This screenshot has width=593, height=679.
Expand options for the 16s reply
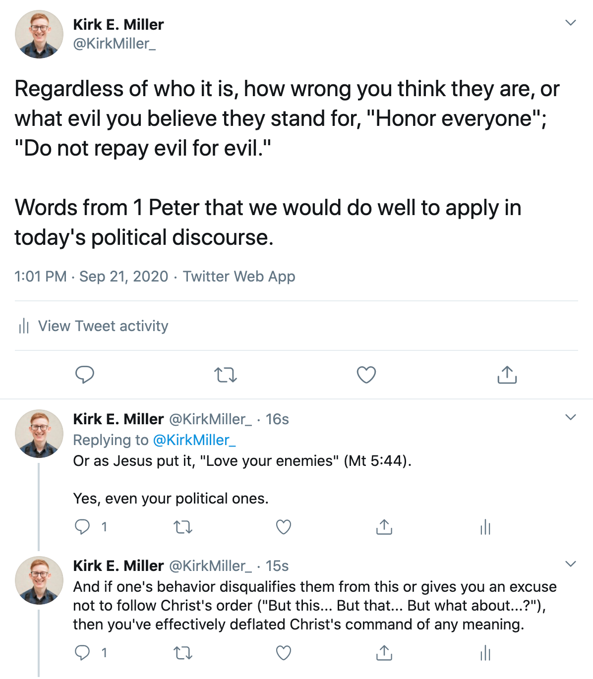(571, 417)
